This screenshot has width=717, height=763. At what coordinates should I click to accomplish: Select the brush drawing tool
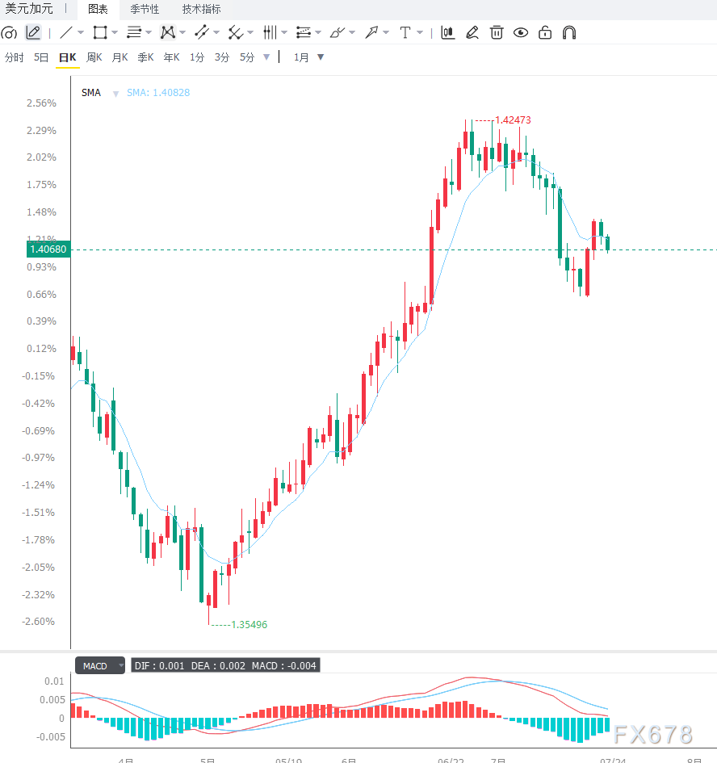tap(337, 32)
